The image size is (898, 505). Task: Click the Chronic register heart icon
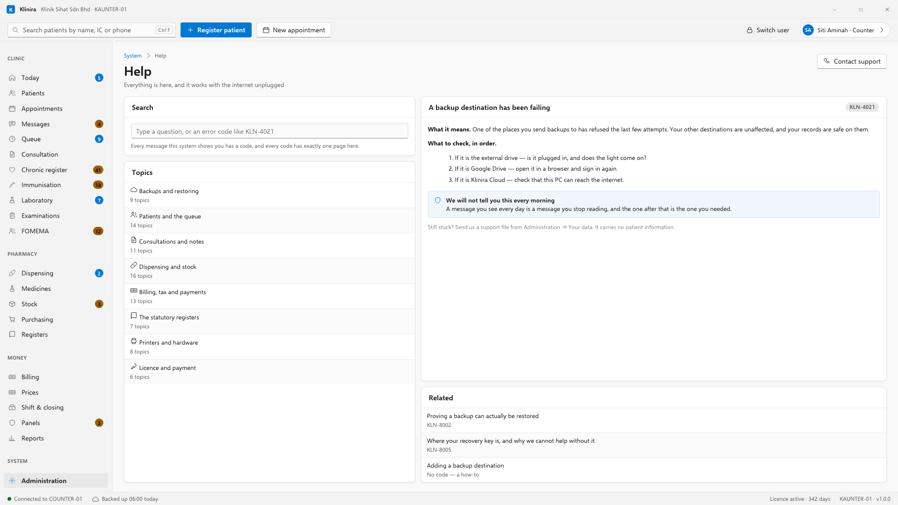[x=12, y=170]
